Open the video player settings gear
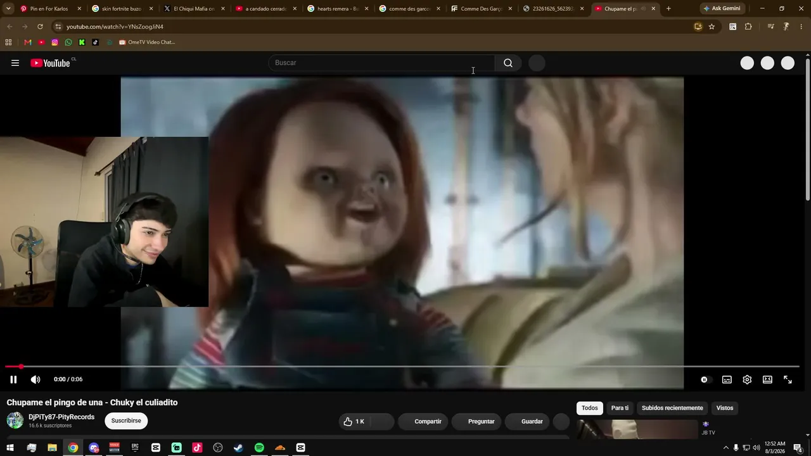Screen dimensions: 811x456 (x=747, y=379)
